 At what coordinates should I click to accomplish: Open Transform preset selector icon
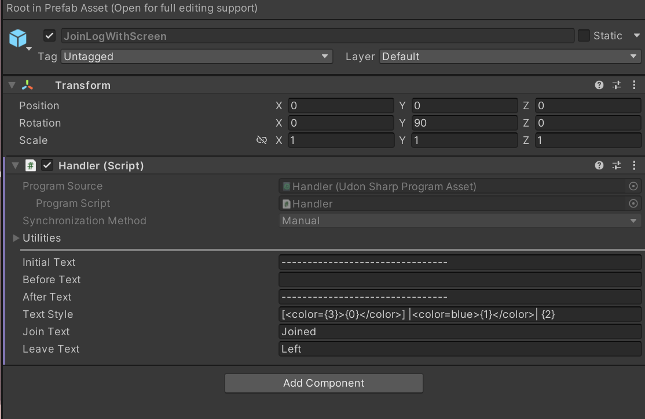617,85
